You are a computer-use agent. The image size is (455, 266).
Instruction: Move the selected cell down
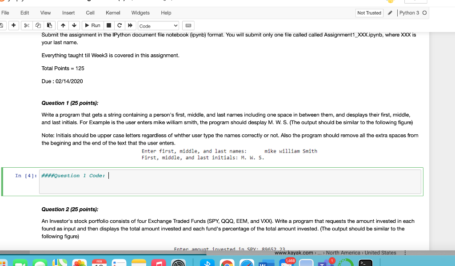point(74,25)
